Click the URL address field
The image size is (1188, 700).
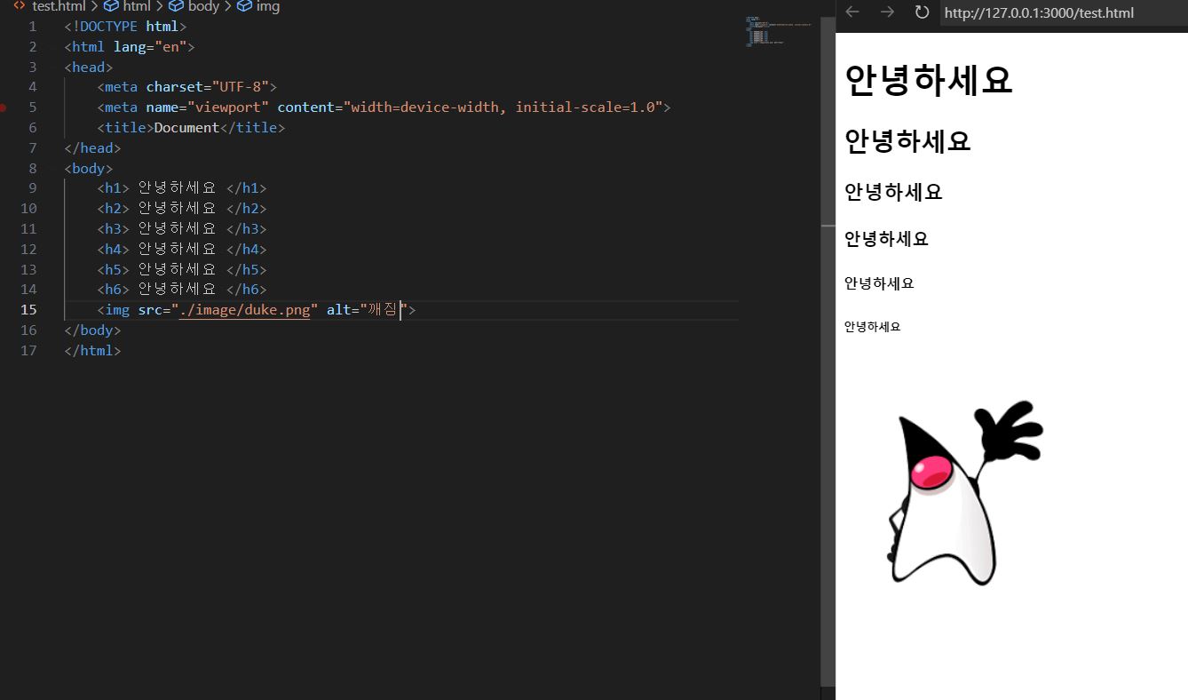pyautogui.click(x=1064, y=12)
